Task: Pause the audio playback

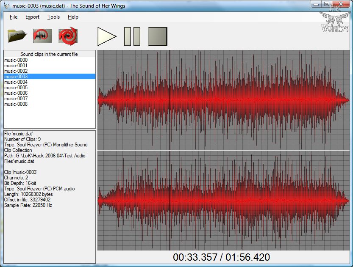Action: pos(132,37)
